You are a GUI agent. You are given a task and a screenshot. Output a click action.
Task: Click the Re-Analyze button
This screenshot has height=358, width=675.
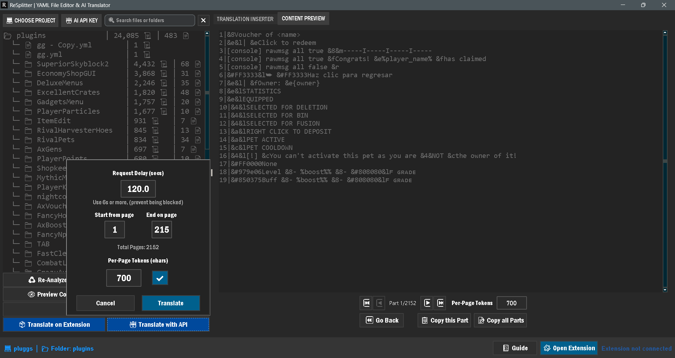point(35,280)
